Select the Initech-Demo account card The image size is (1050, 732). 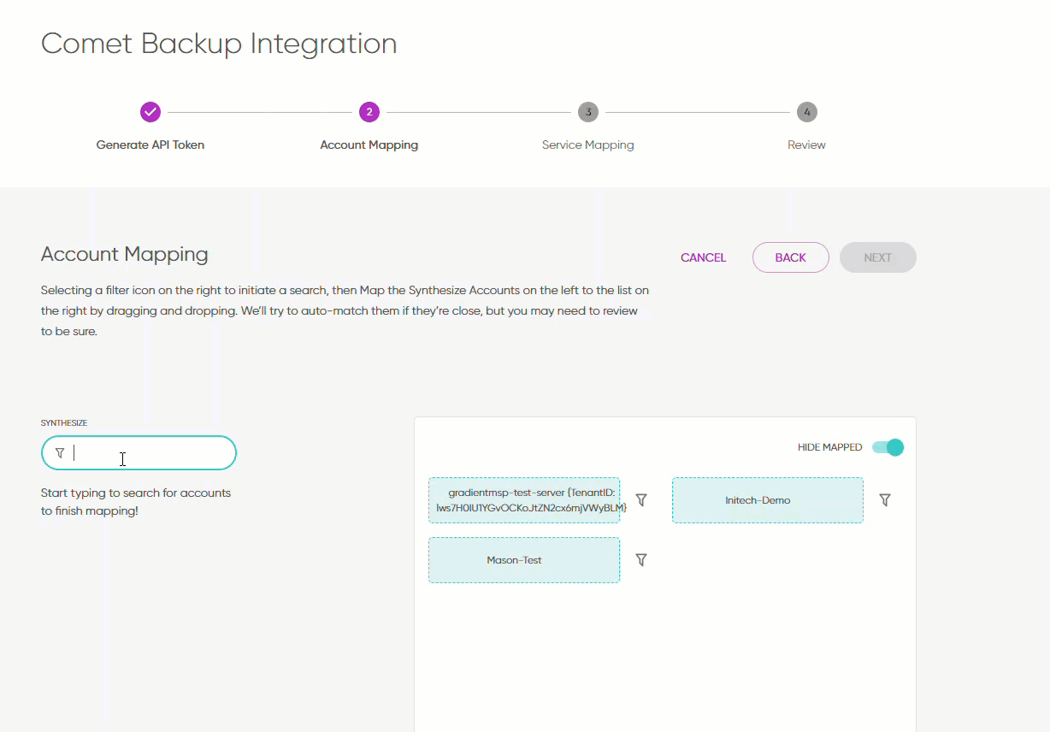point(768,500)
